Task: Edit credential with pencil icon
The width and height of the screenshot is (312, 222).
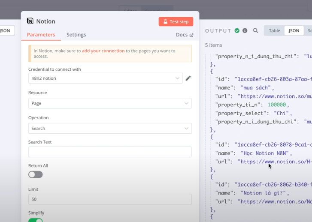Action: [188, 78]
